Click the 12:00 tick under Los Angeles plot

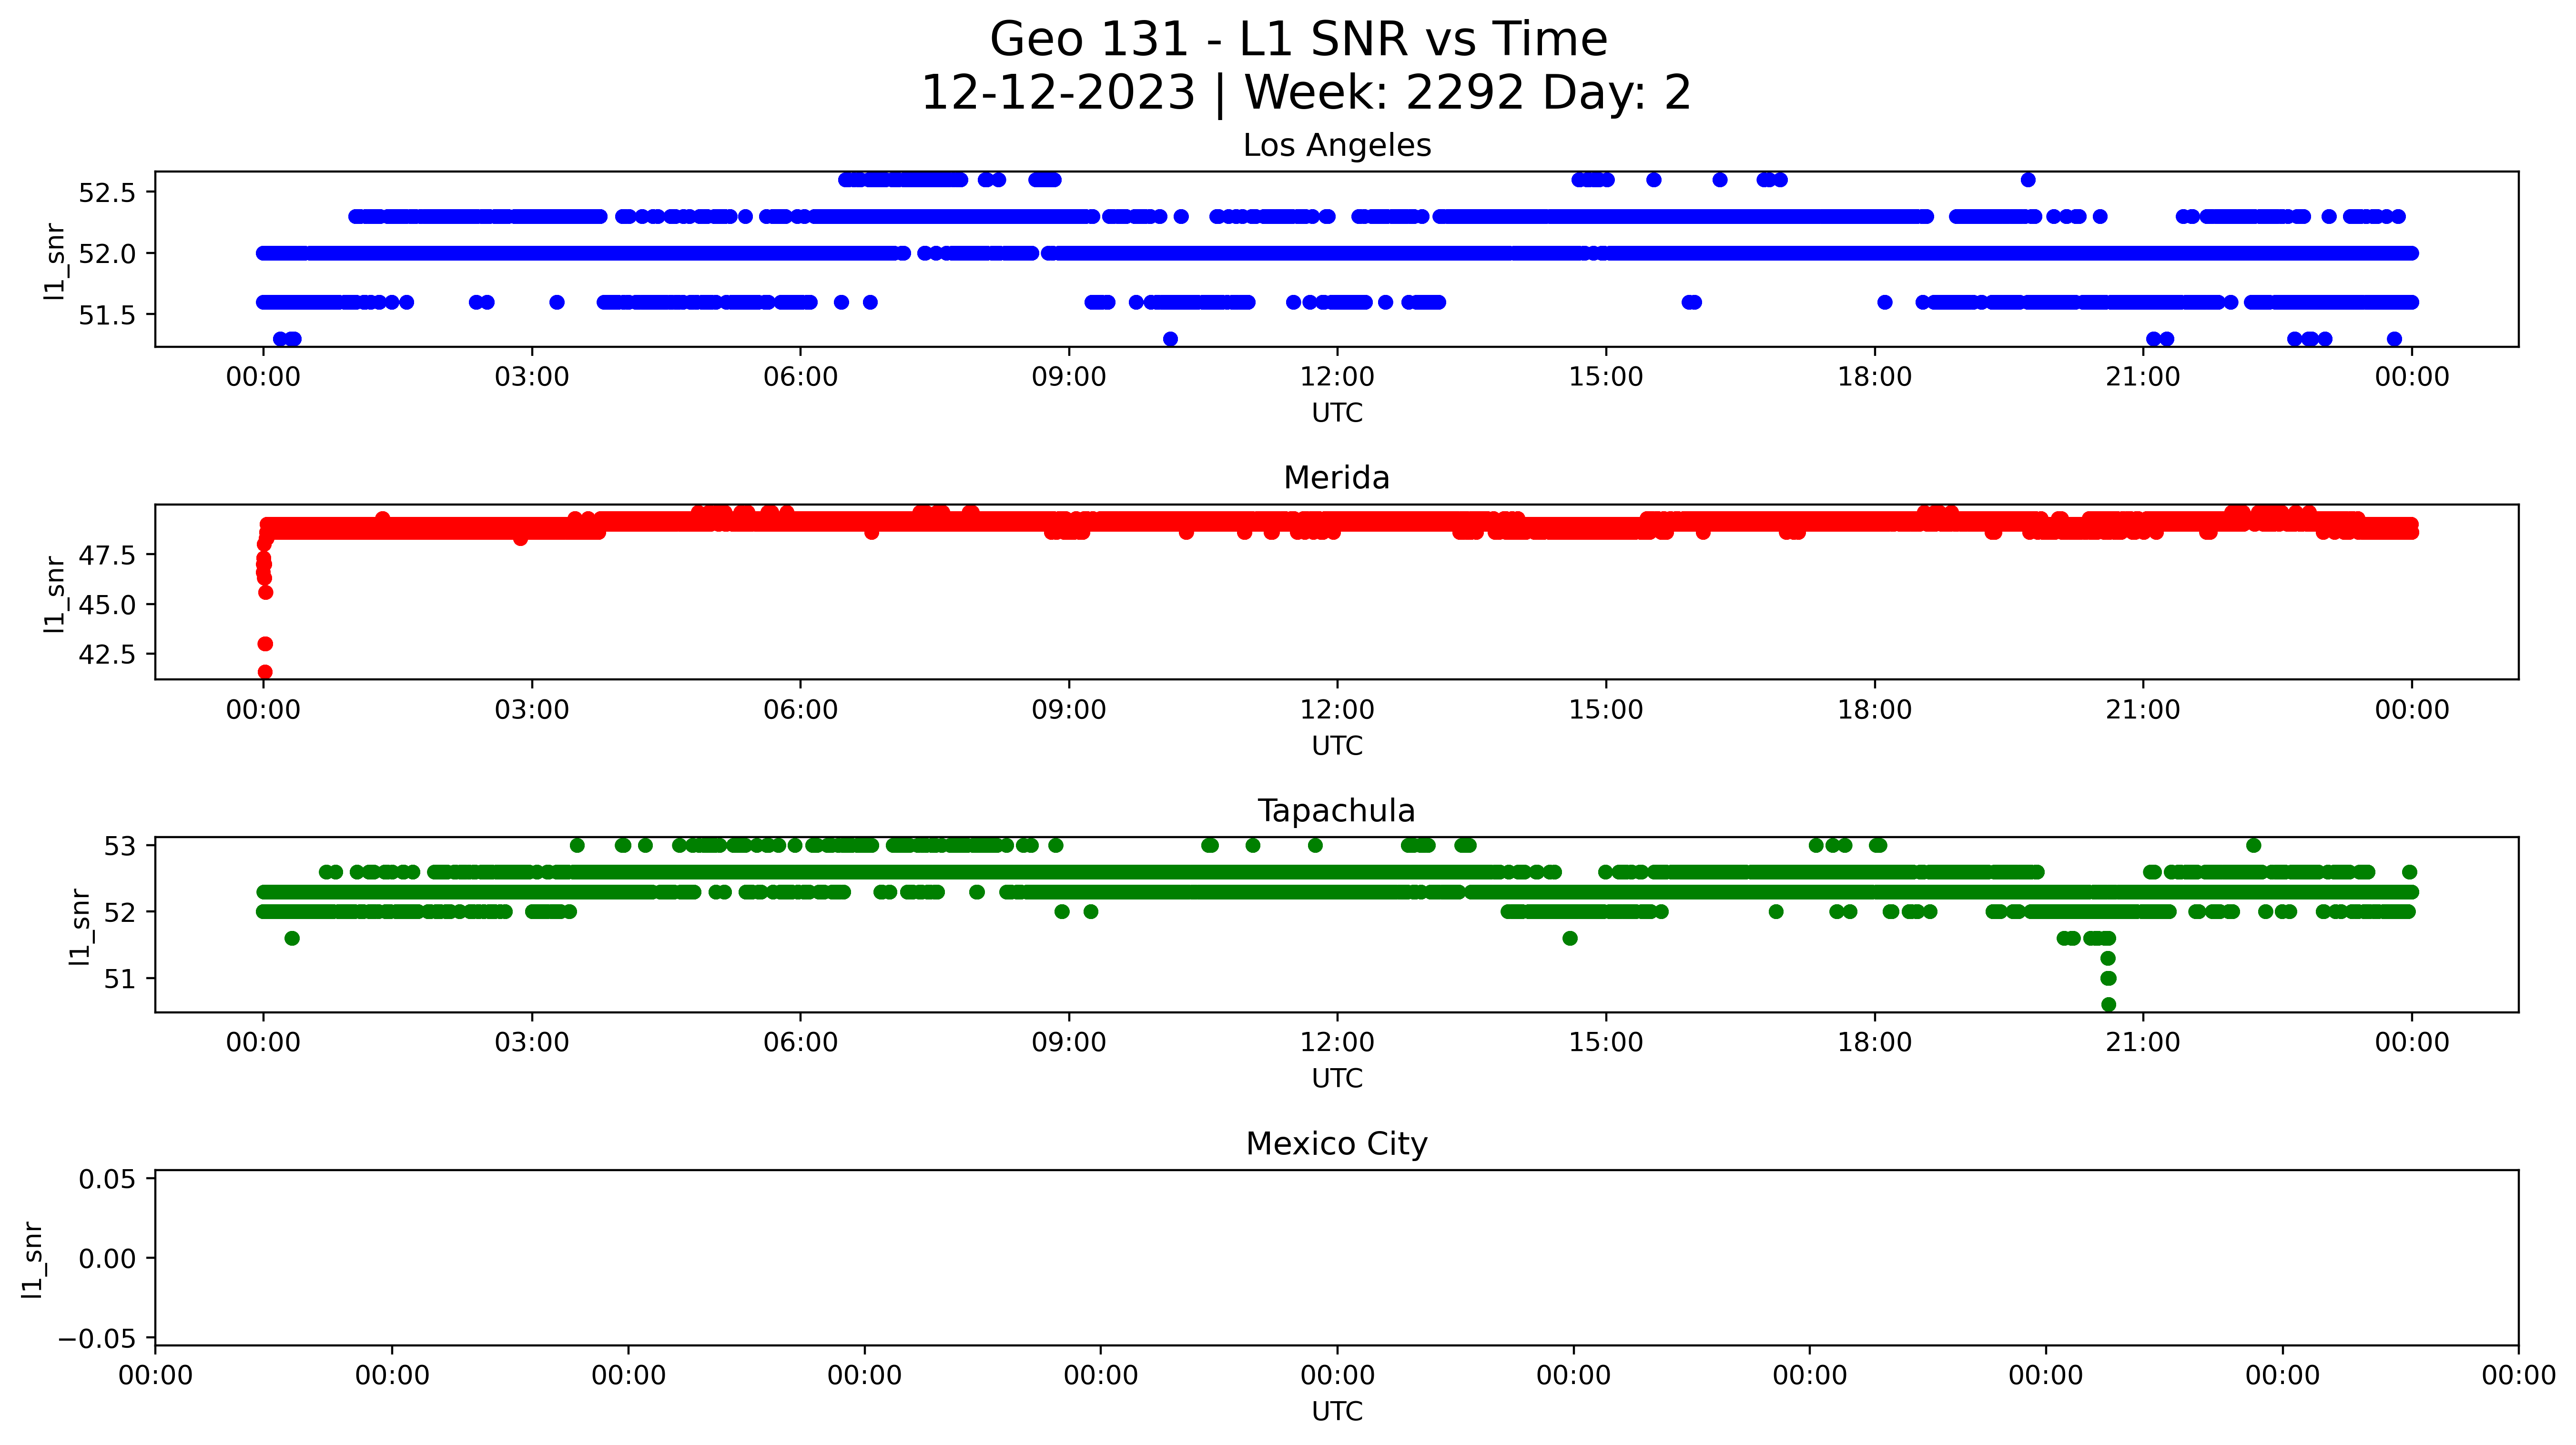[1337, 377]
